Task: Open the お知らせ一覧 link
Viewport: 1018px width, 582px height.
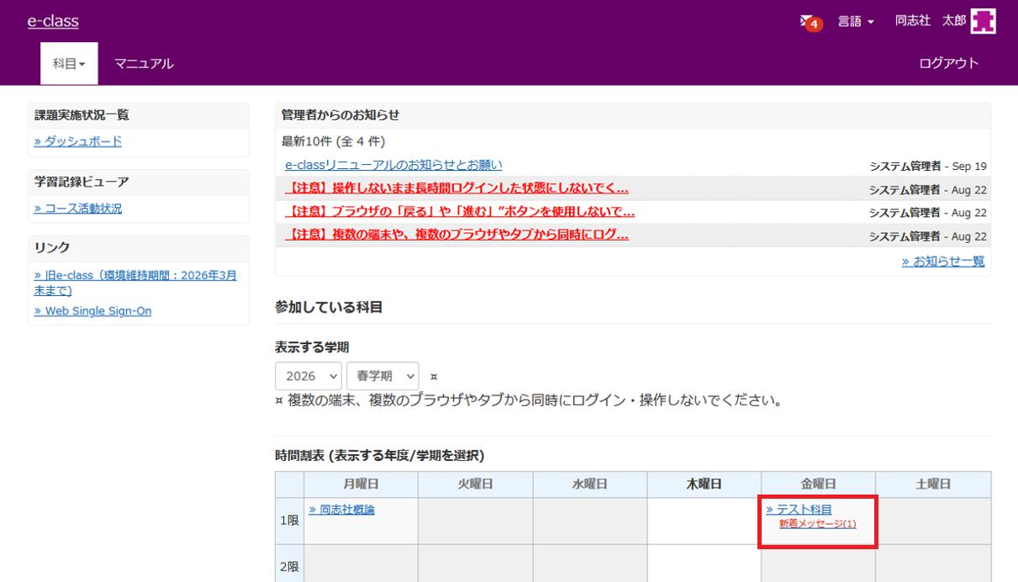Action: (943, 262)
